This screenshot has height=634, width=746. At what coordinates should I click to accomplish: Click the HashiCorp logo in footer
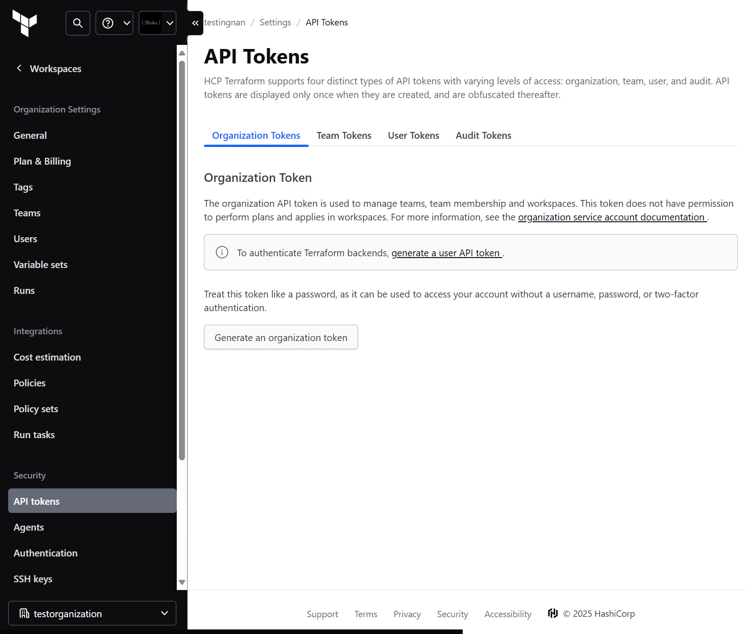(552, 613)
